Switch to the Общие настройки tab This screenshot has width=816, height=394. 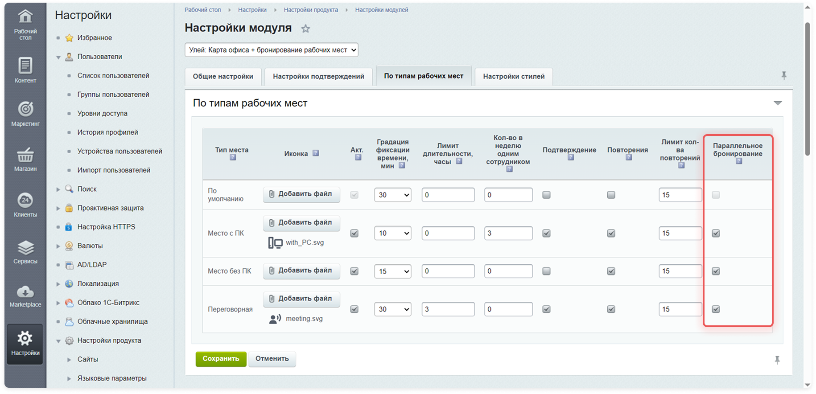point(223,77)
